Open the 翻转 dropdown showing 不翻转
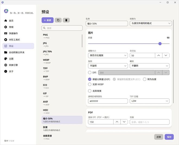This screenshot has height=145, width=179. click(149, 66)
